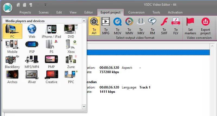
Task: Click the Track 1 language value
Action: point(145,87)
